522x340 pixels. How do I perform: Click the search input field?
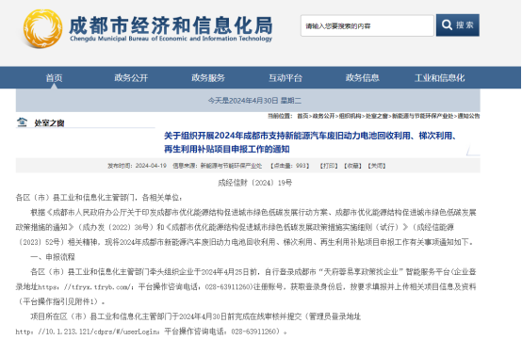pos(367,25)
